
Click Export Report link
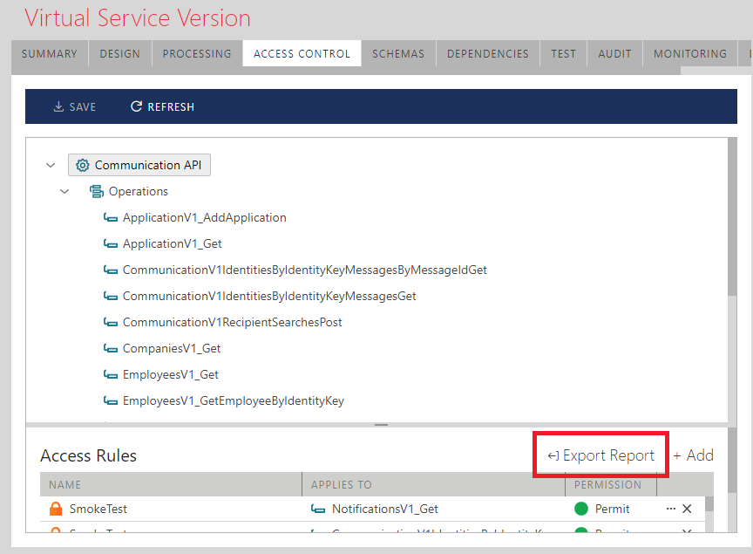pos(601,455)
